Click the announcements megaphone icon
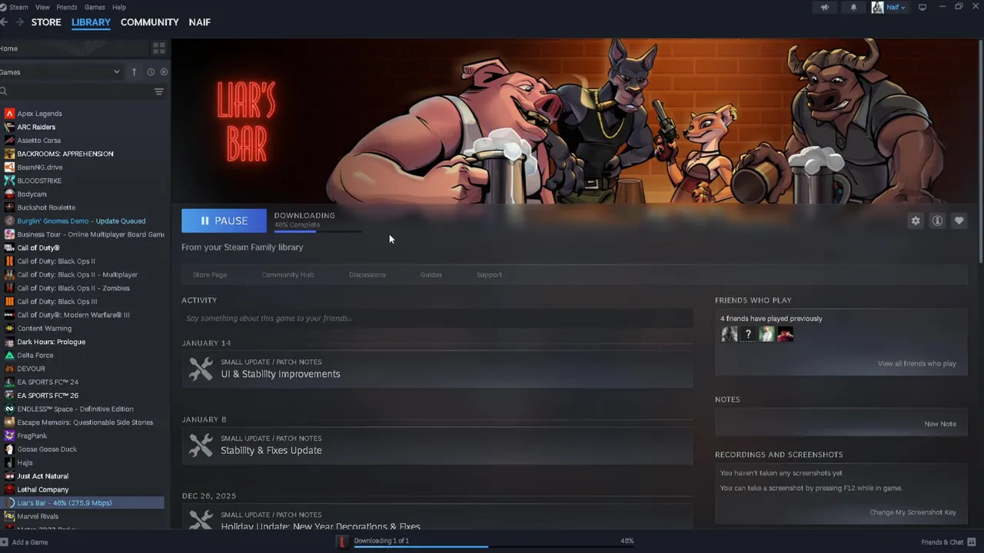 tap(825, 8)
